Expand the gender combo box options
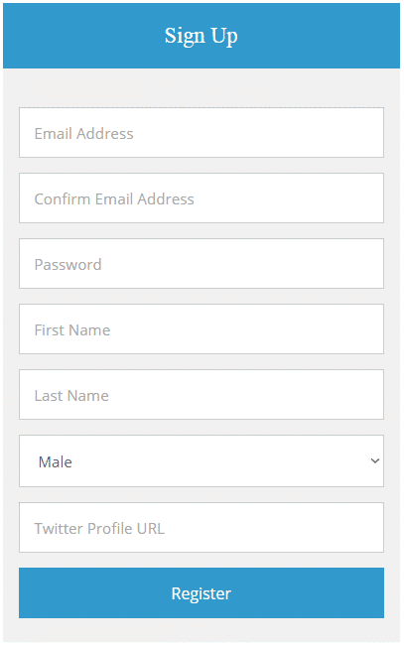Screen dimensions: 404x647 click(202, 461)
